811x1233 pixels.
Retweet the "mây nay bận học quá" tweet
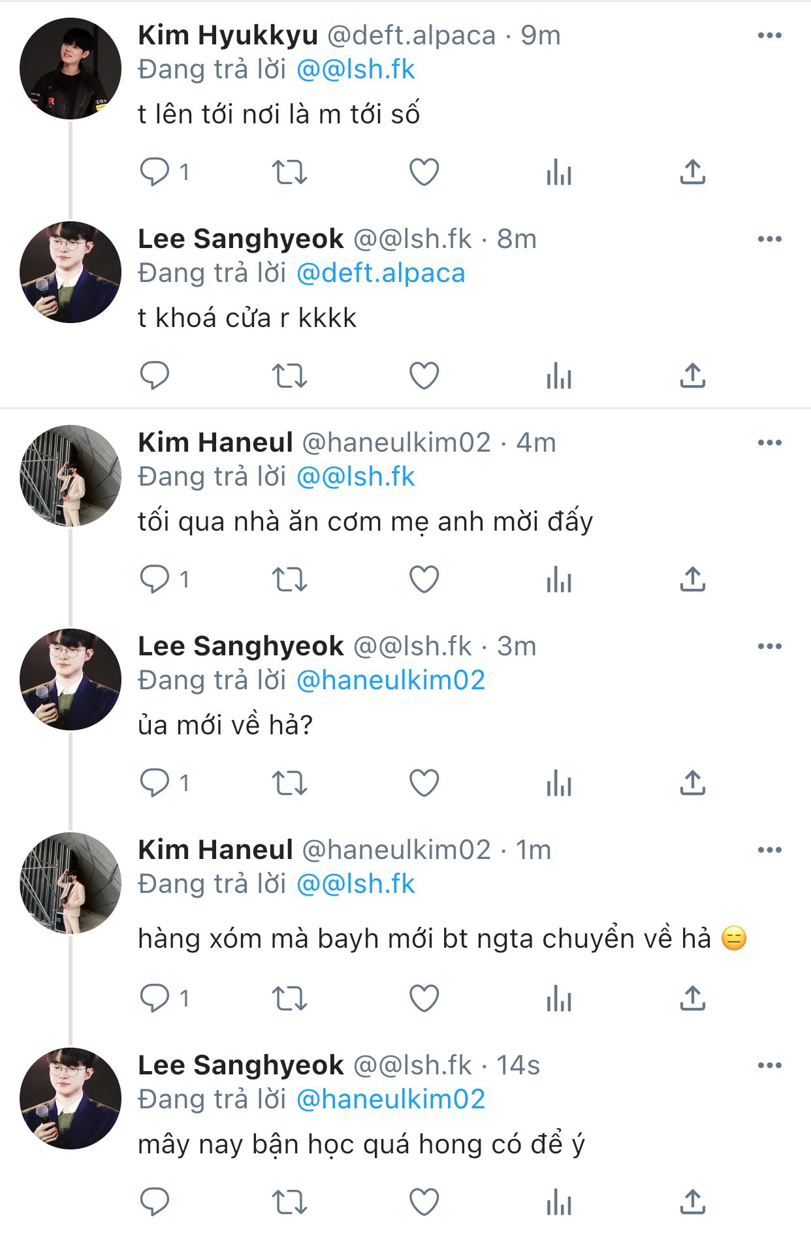click(289, 1202)
